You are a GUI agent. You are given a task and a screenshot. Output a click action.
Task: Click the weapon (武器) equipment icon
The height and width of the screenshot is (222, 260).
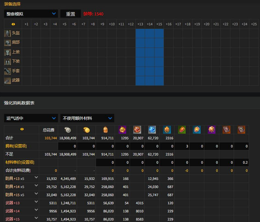(7, 81)
